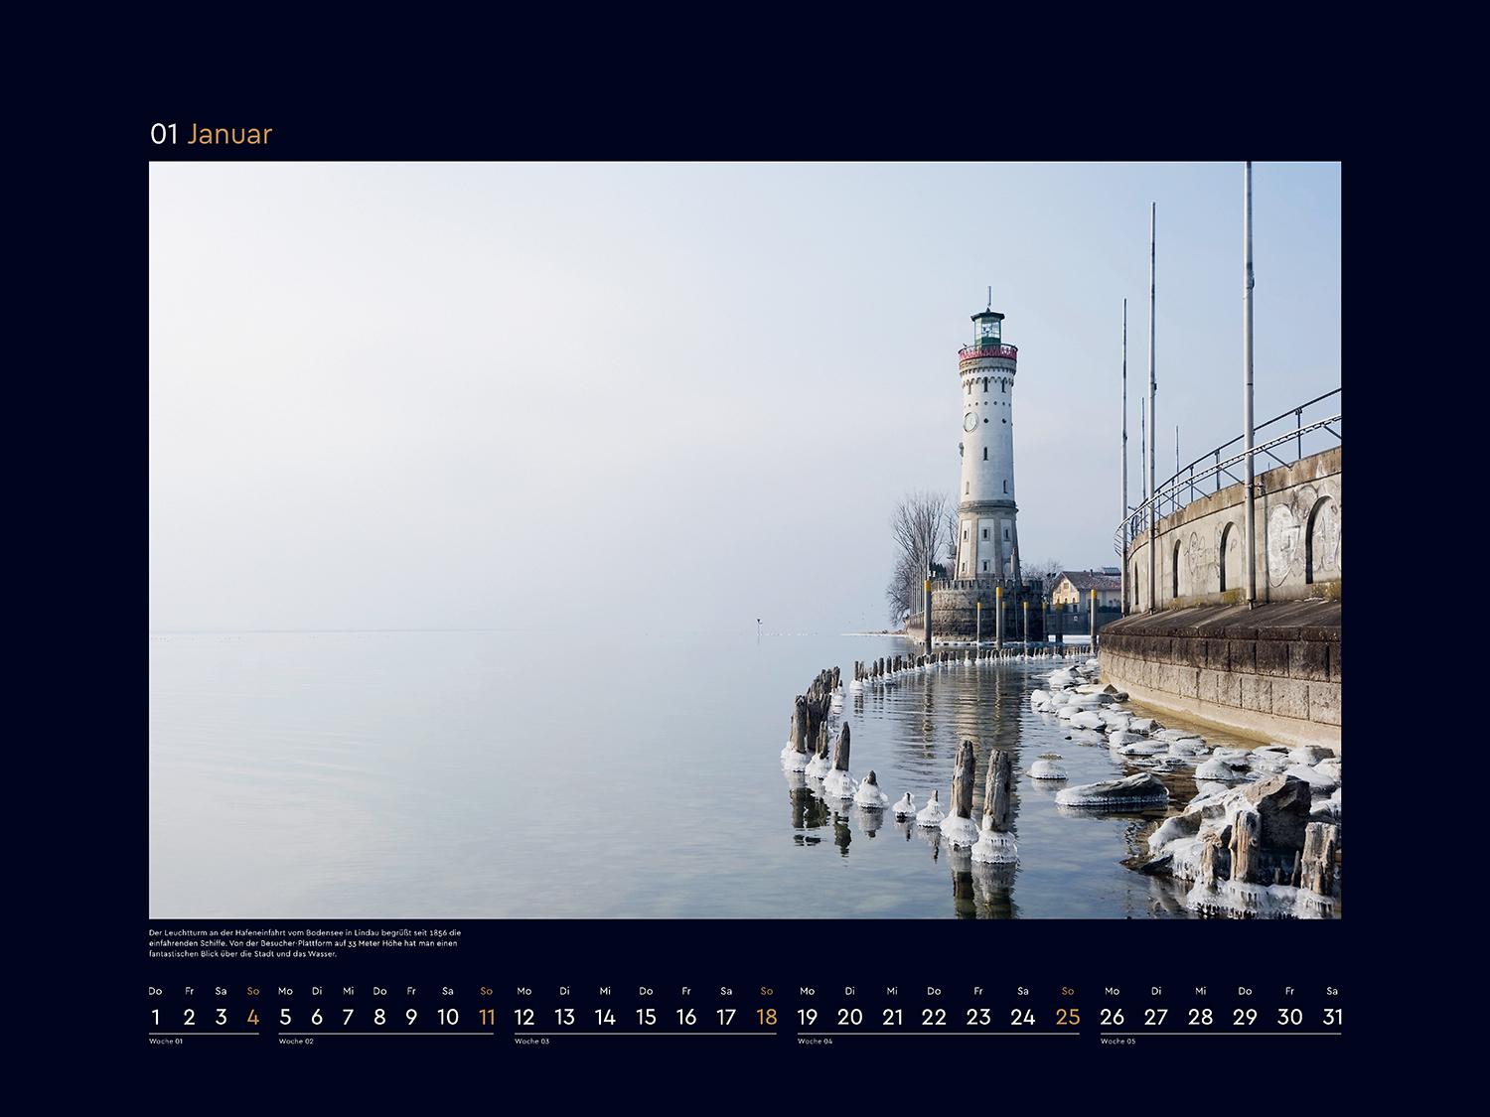The width and height of the screenshot is (1490, 1117).
Task: Select date 14 in week 03
Action: (x=605, y=1017)
